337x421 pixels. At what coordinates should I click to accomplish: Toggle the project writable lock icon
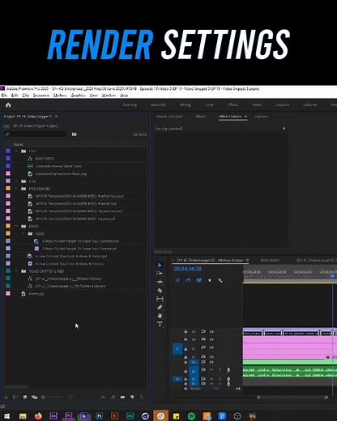click(x=6, y=398)
